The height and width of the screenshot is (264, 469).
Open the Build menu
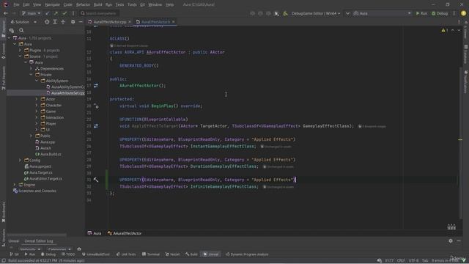(97, 4)
